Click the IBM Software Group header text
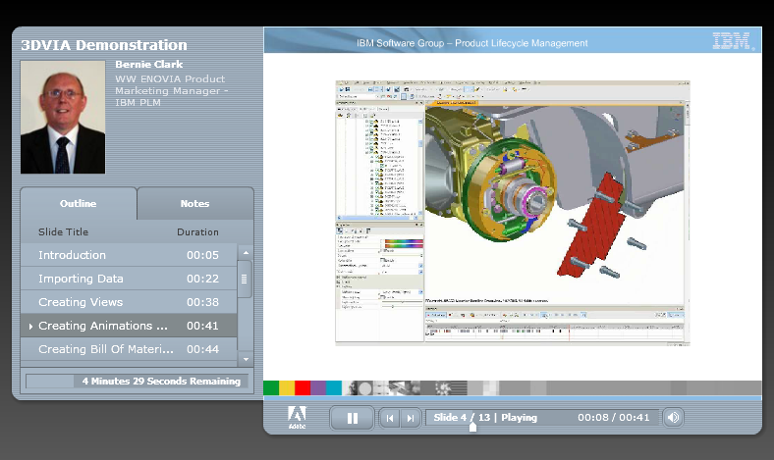774x460 pixels. click(x=471, y=43)
